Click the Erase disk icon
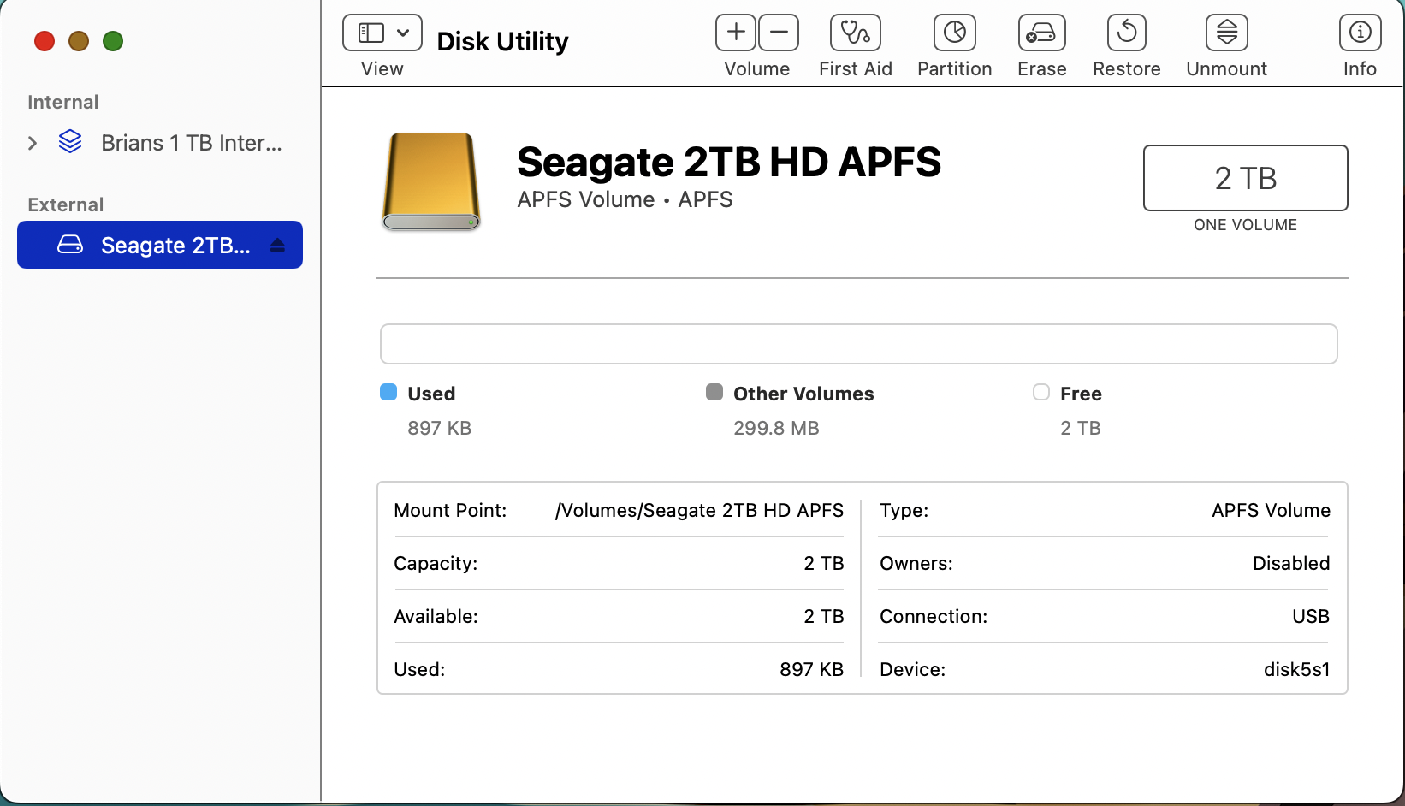 pyautogui.click(x=1041, y=33)
